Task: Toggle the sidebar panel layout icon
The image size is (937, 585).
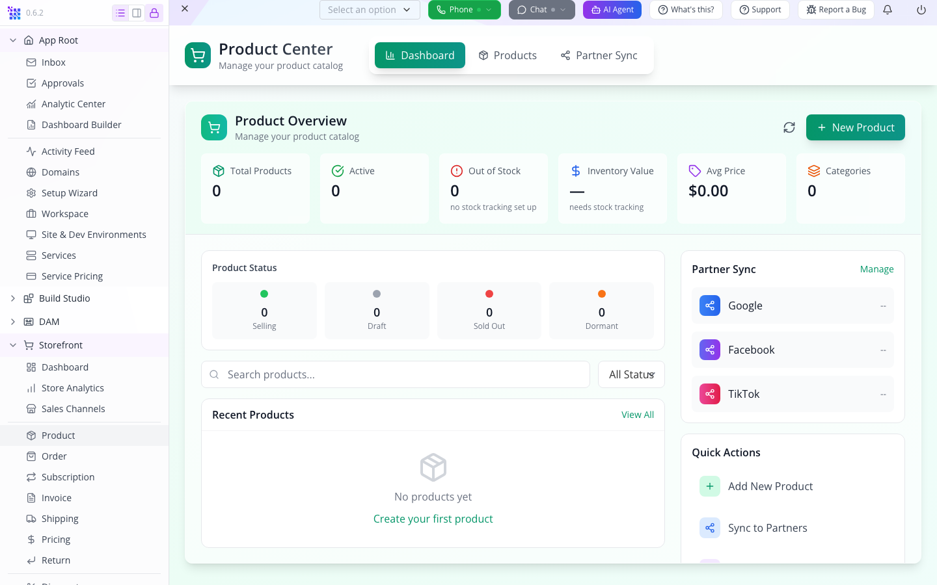Action: [137, 13]
